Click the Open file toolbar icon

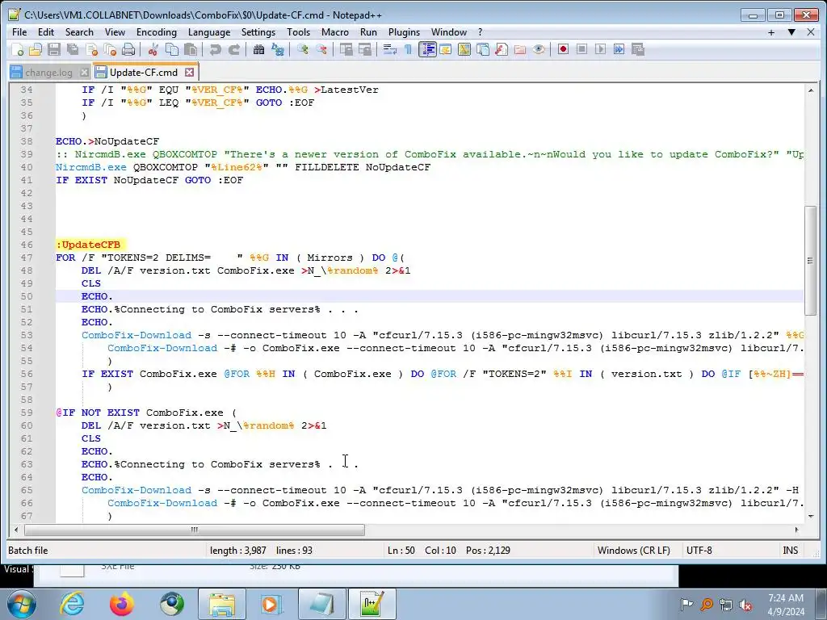click(36, 49)
